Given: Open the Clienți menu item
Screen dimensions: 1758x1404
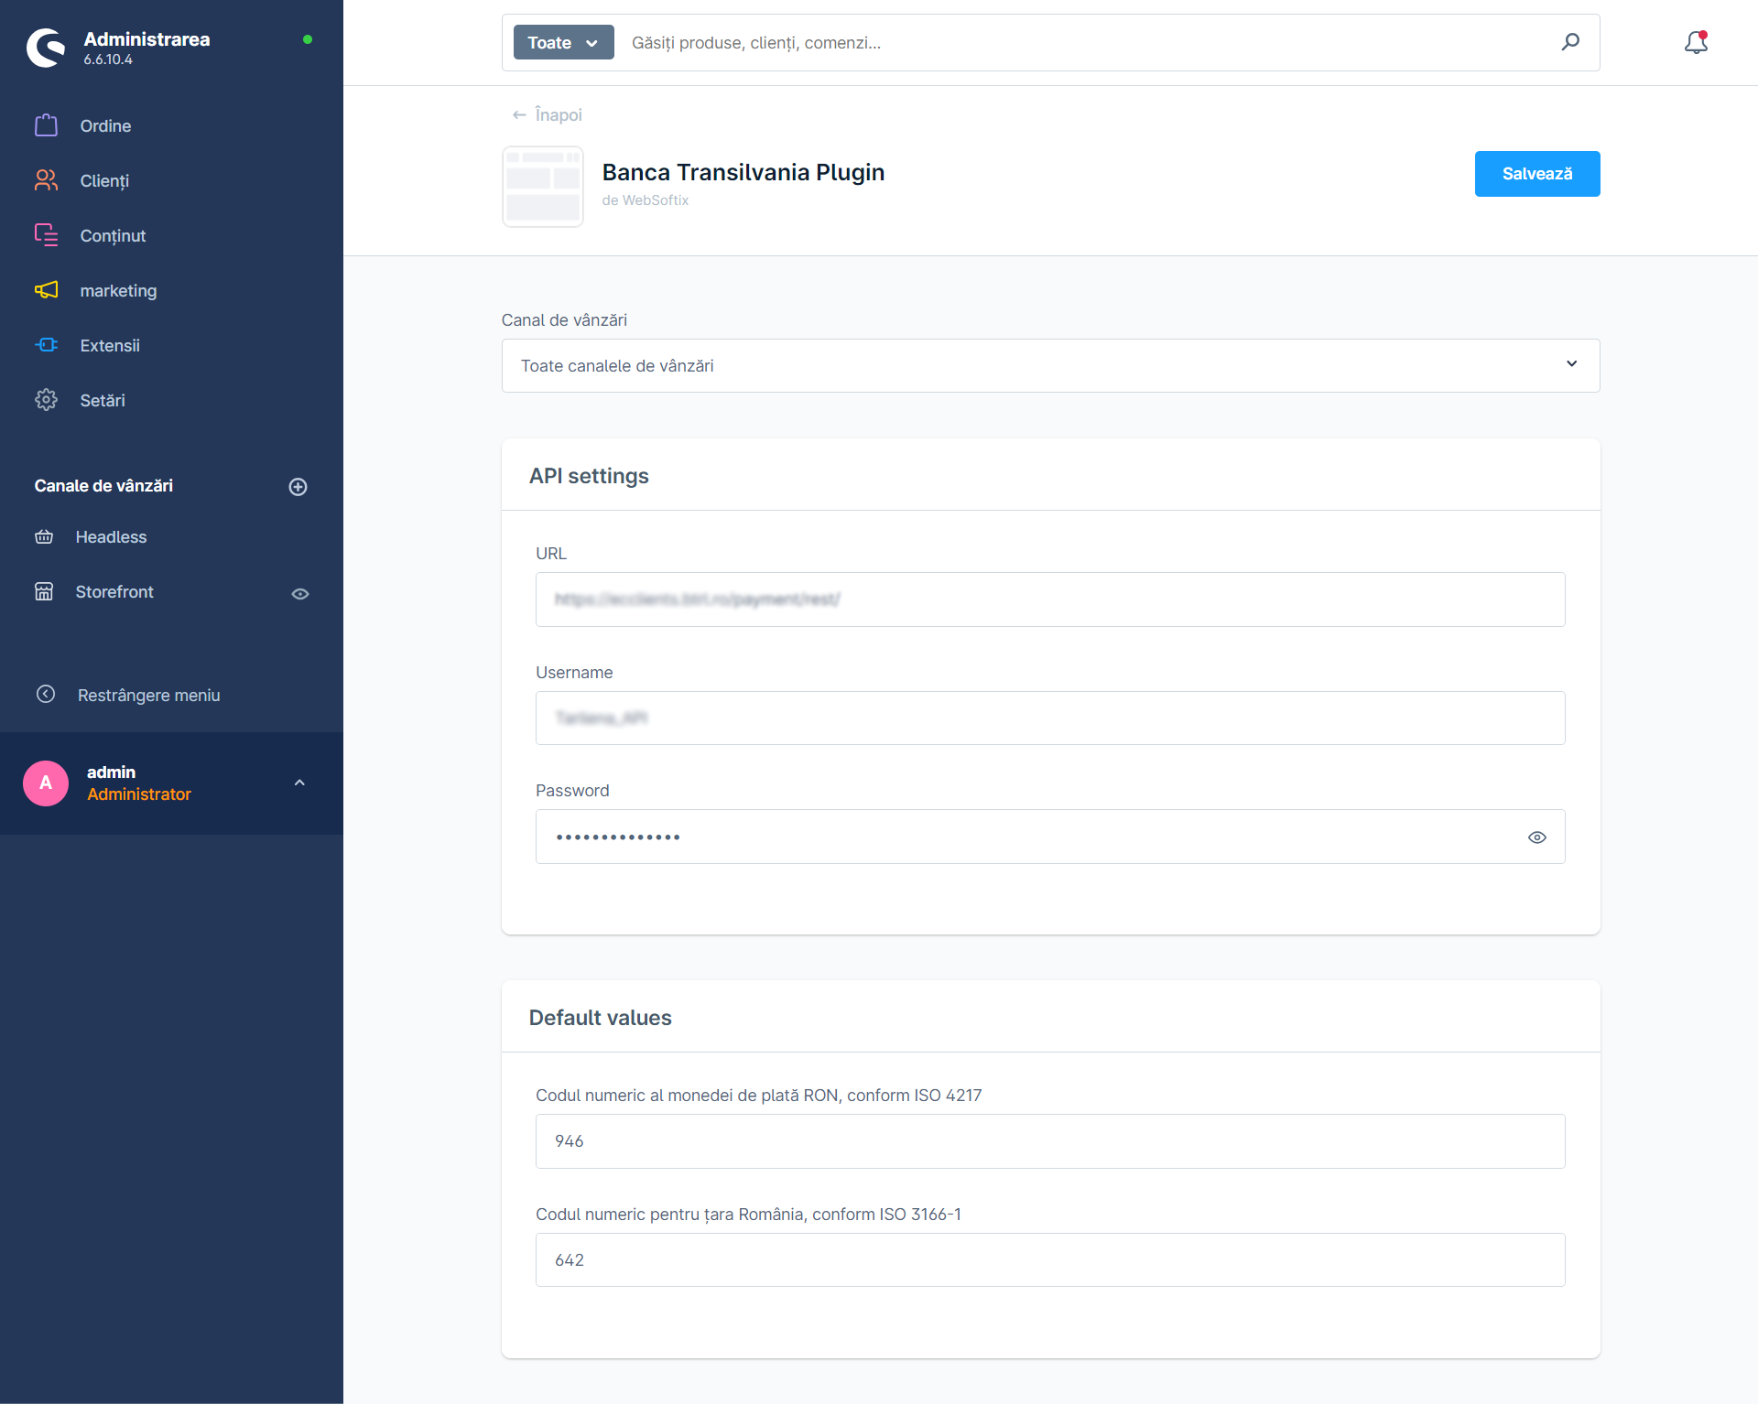Looking at the screenshot, I should coord(104,180).
